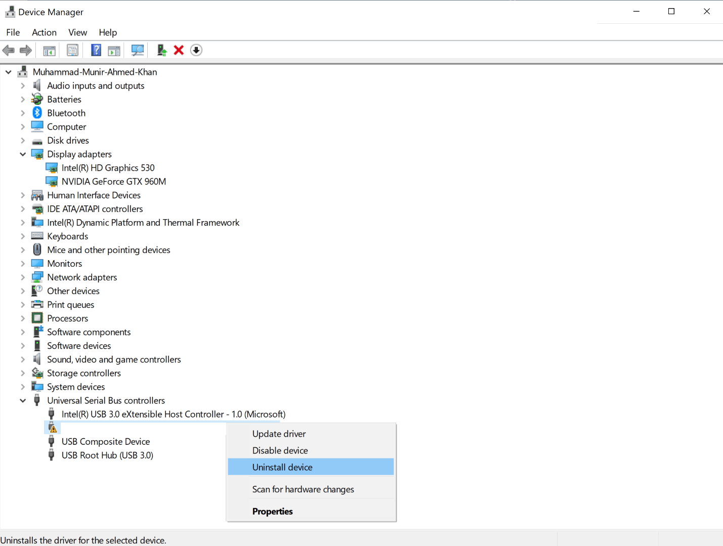Expand the Network adapters category

(23, 277)
